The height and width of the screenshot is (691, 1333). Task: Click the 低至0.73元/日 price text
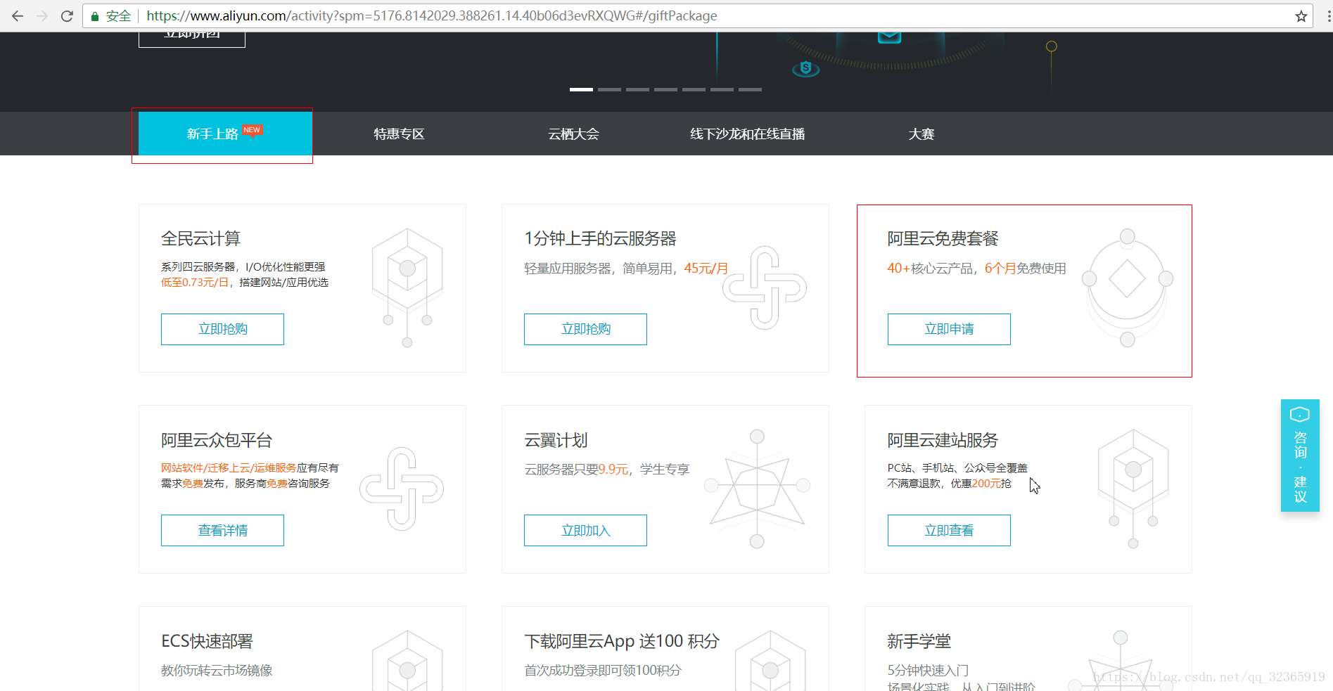tap(195, 283)
